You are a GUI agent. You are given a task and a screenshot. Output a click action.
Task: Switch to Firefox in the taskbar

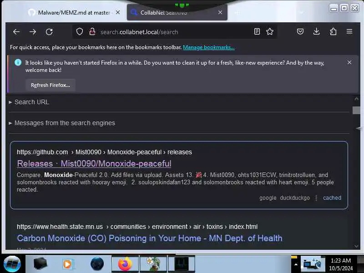125,264
